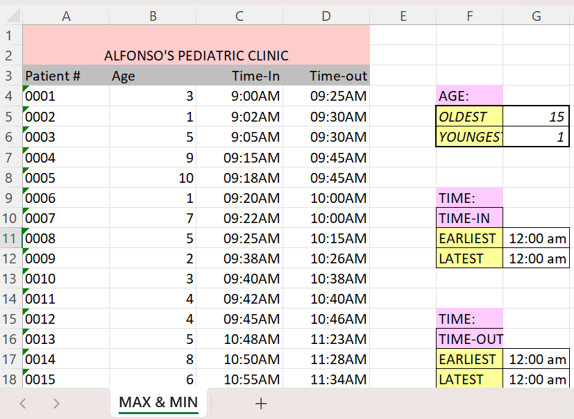574x419 pixels.
Task: Click the EARLIEST label in row 11
Action: 470,238
